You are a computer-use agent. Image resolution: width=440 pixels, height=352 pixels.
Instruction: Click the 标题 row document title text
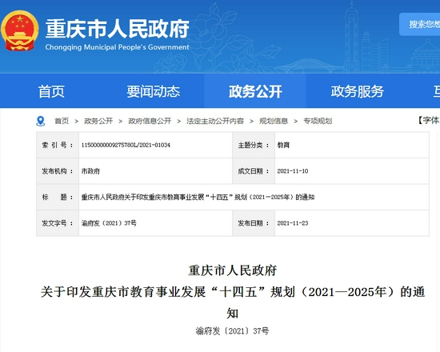[198, 198]
